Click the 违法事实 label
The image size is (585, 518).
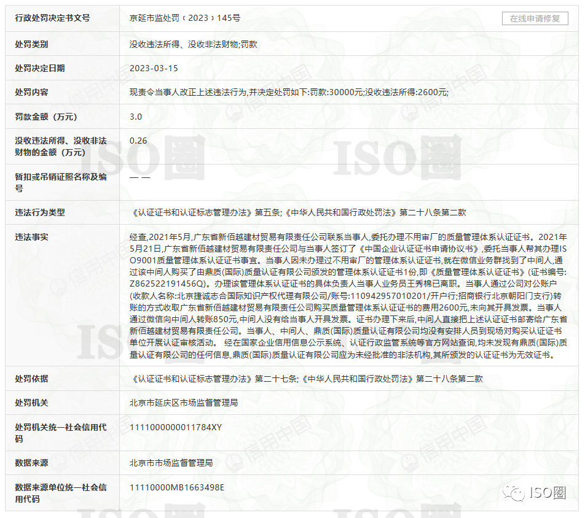[x=32, y=237]
